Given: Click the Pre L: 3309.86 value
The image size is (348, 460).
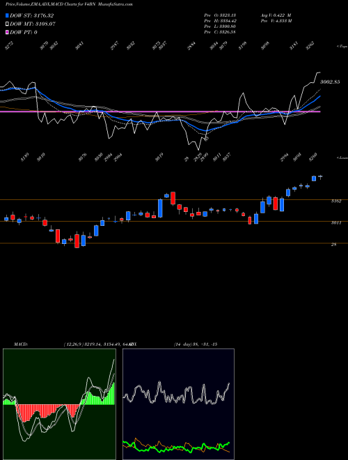Looking at the screenshot, I should pyautogui.click(x=220, y=26).
